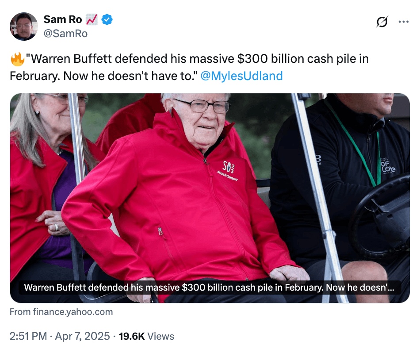
Task: Click the fire emoji starting the tweet
Action: pos(17,59)
